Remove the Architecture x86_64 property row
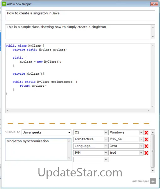Screen dimensions: 160x189 point(146,139)
